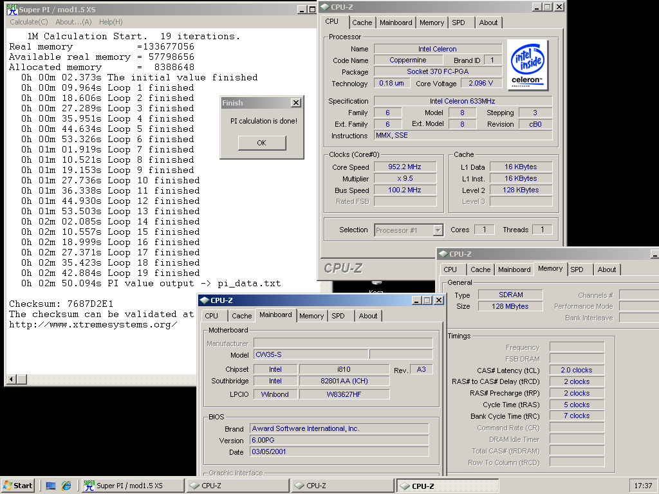Screen dimensions: 659x494
Task: Launch Internet Explorer from quick launch
Action: pyautogui.click(x=66, y=486)
